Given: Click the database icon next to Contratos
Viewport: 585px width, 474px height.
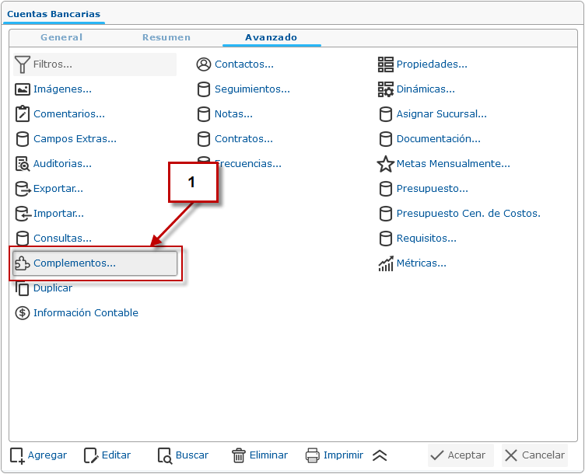Looking at the screenshot, I should pyautogui.click(x=204, y=139).
